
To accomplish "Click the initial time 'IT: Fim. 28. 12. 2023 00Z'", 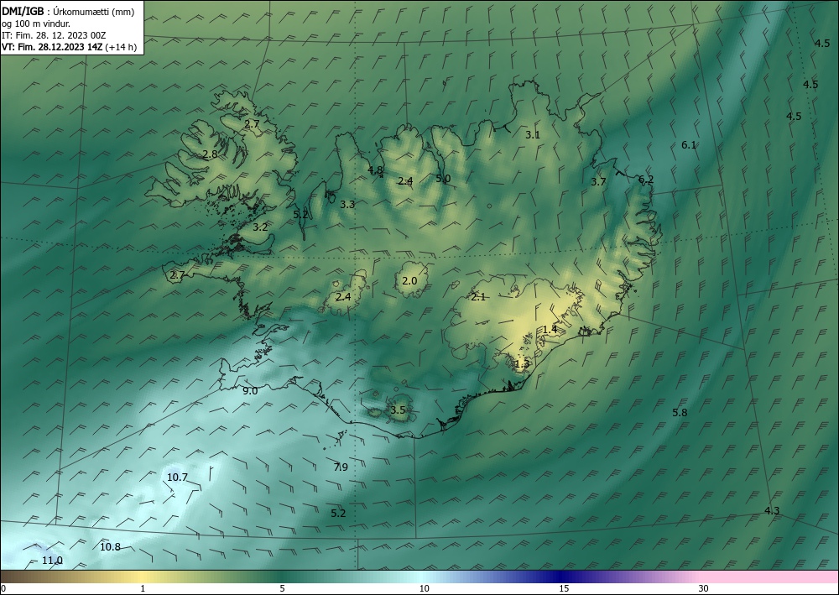I will (54, 35).
